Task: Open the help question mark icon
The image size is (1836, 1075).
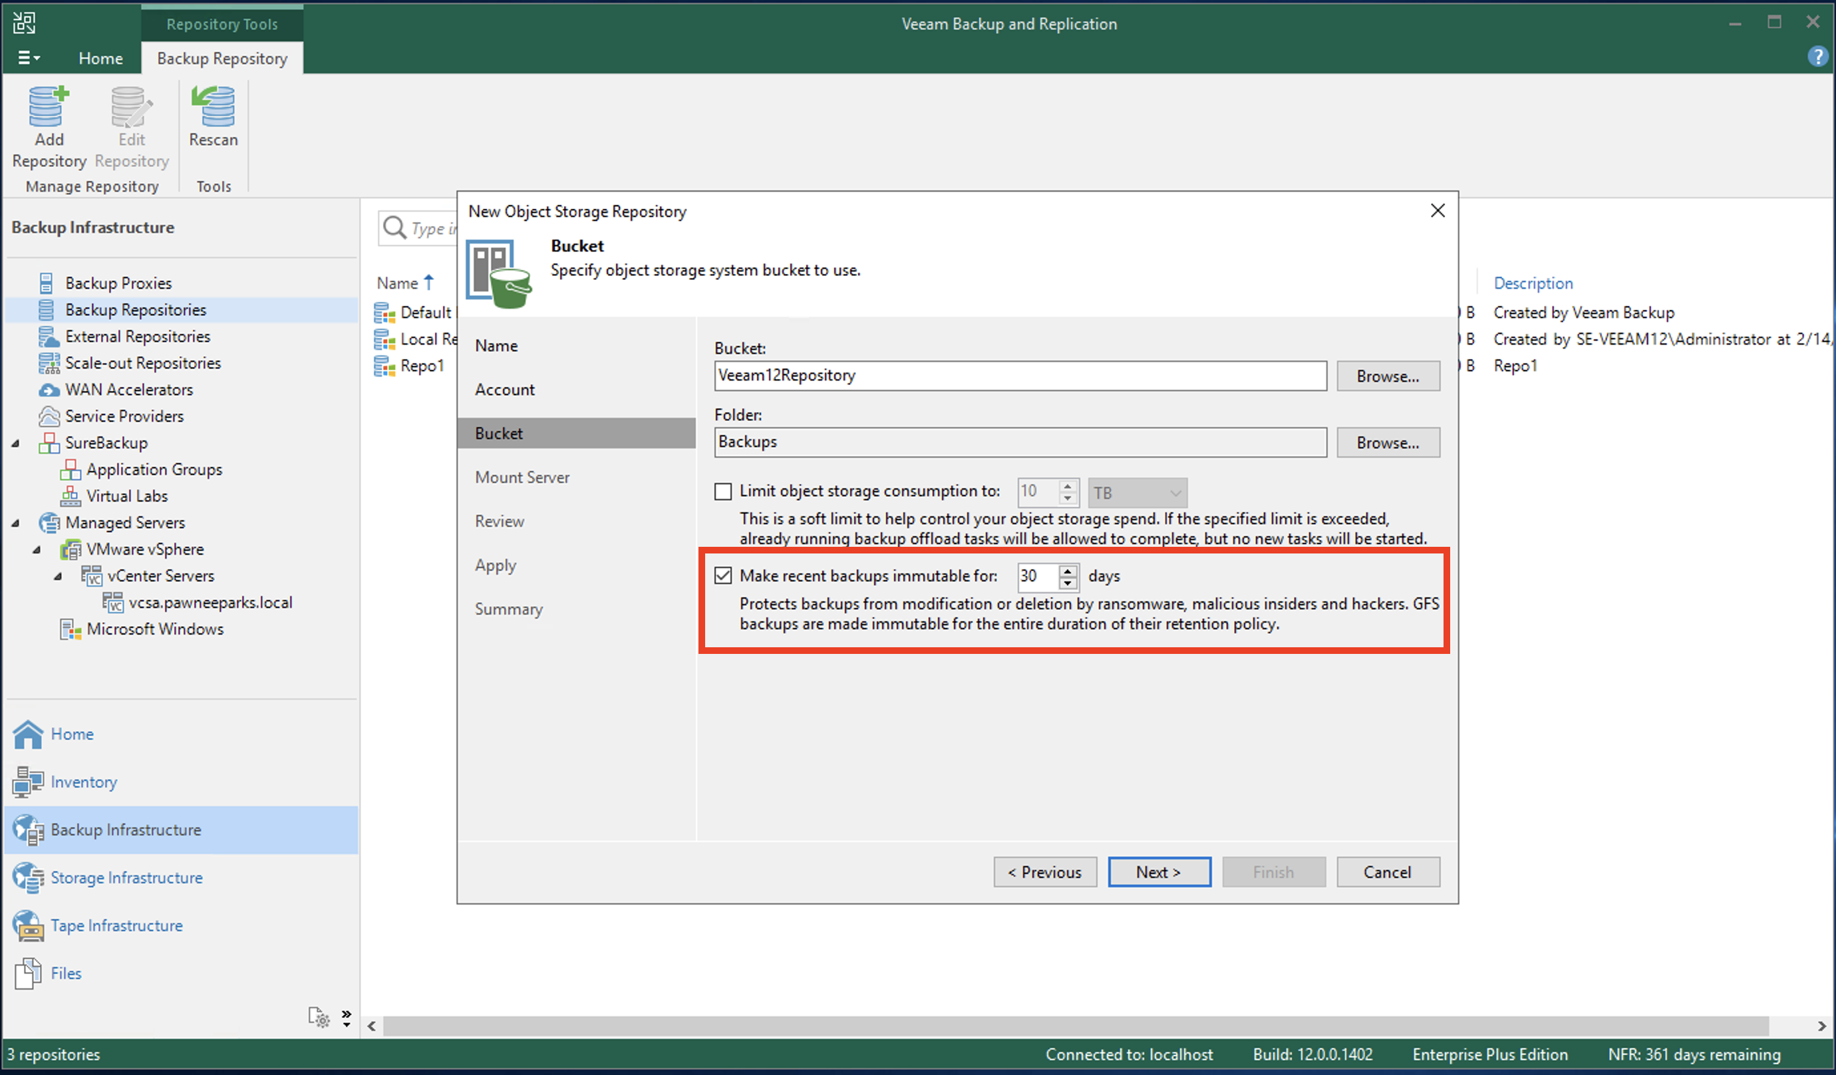Action: coord(1817,56)
